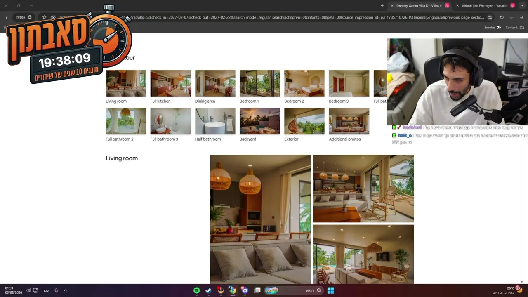Click the page scrollbar down arrow
This screenshot has width=528, height=297.
click(x=522, y=281)
